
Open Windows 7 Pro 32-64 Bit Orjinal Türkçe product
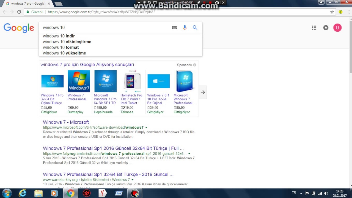(x=52, y=99)
